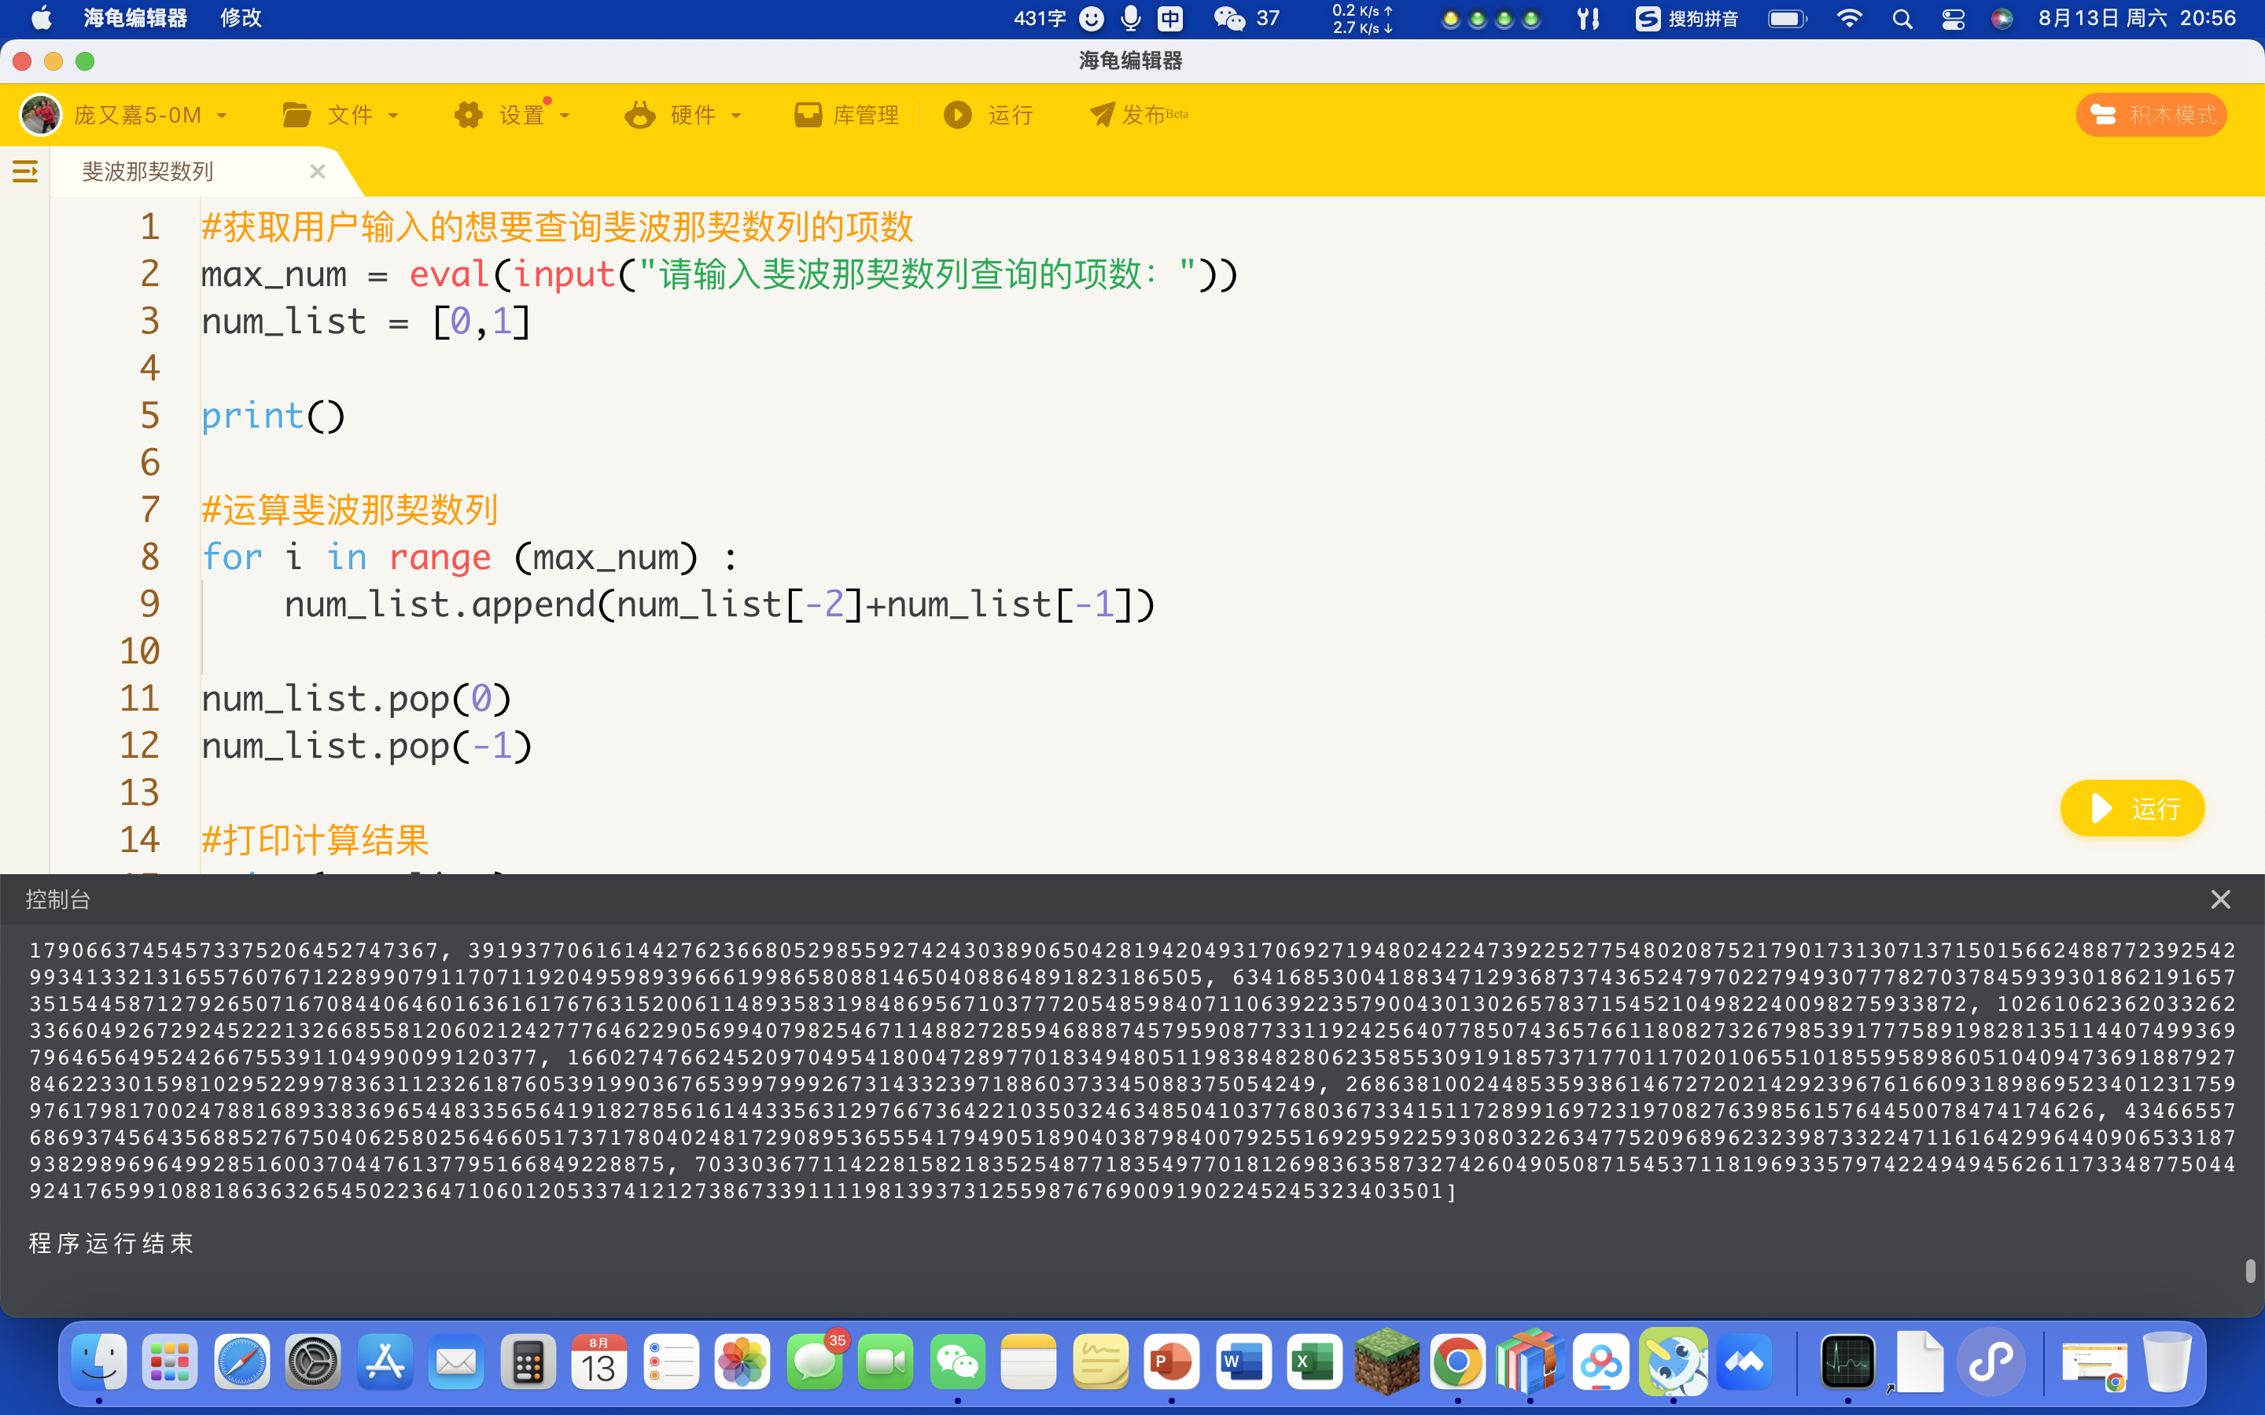This screenshot has width=2265, height=1415.
Task: Open FaceTime from the Dock
Action: tap(886, 1361)
